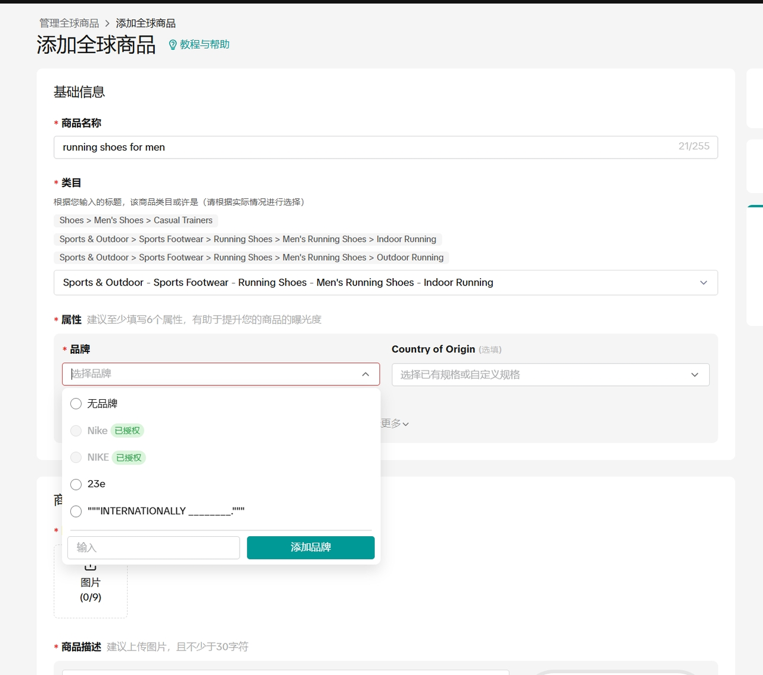Focus the product name text field

(x=367, y=147)
